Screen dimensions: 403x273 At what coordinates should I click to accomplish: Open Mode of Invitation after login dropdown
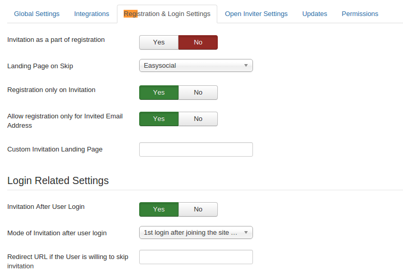(x=196, y=233)
